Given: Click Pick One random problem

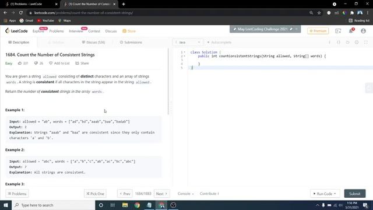Looking at the screenshot, I should [x=95, y=194].
